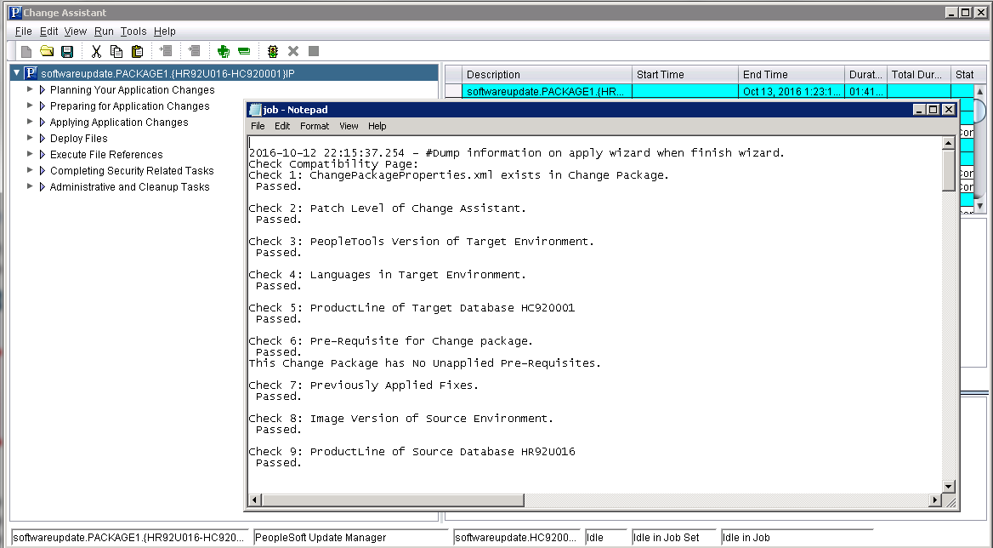Open the Run menu

tap(104, 31)
